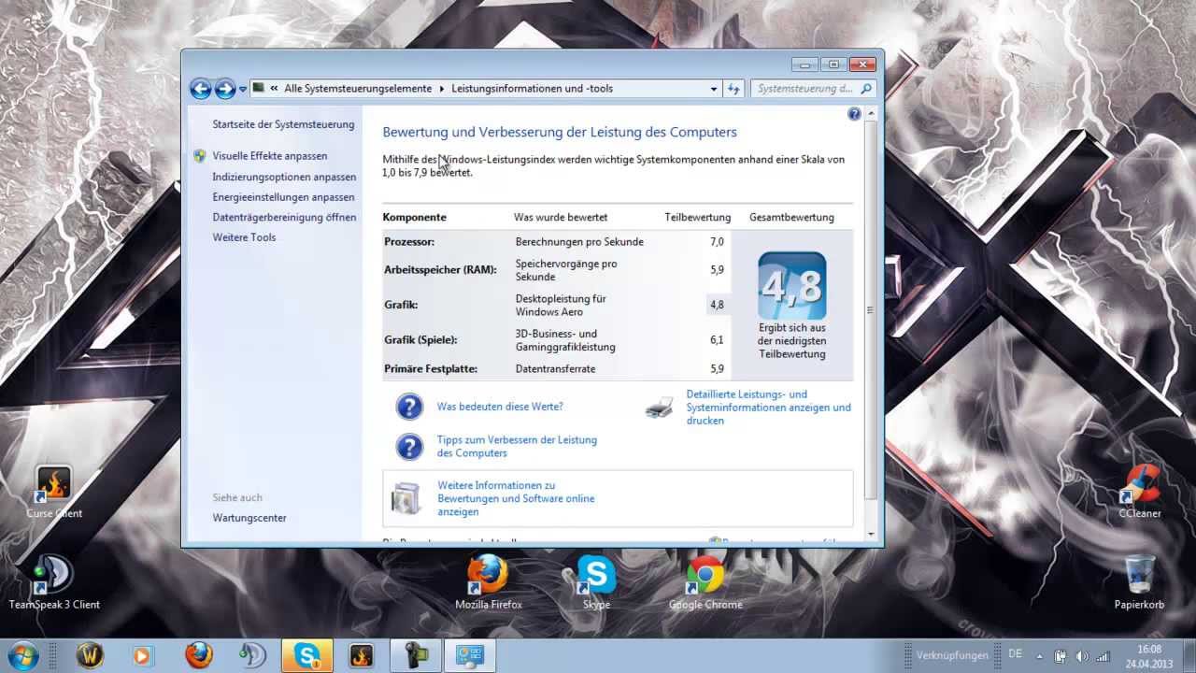Viewport: 1196px width, 673px height.
Task: Click the search magnifier icon
Action: click(x=866, y=89)
